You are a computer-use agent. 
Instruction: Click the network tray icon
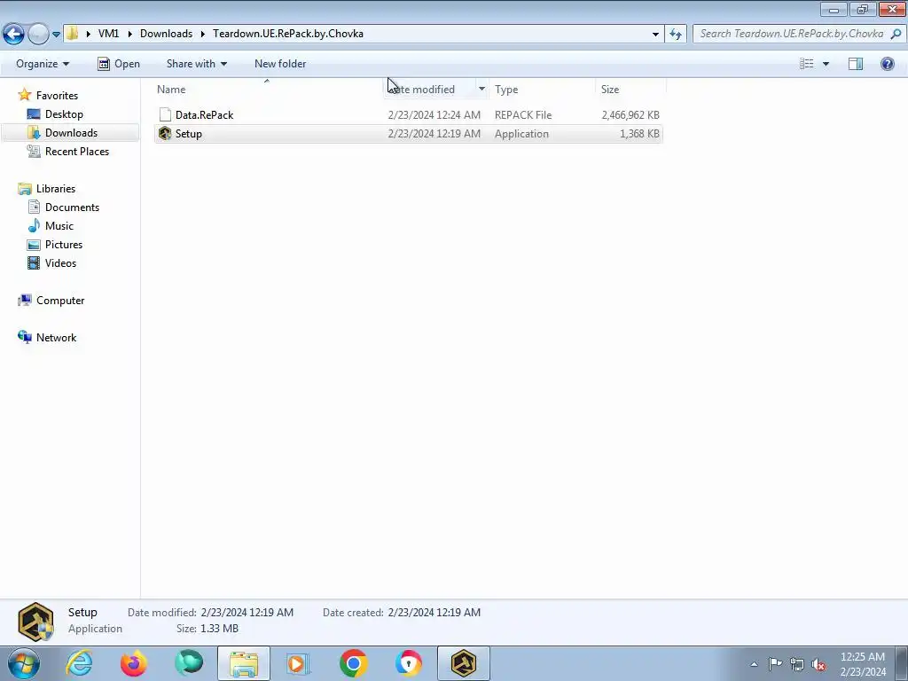797,664
